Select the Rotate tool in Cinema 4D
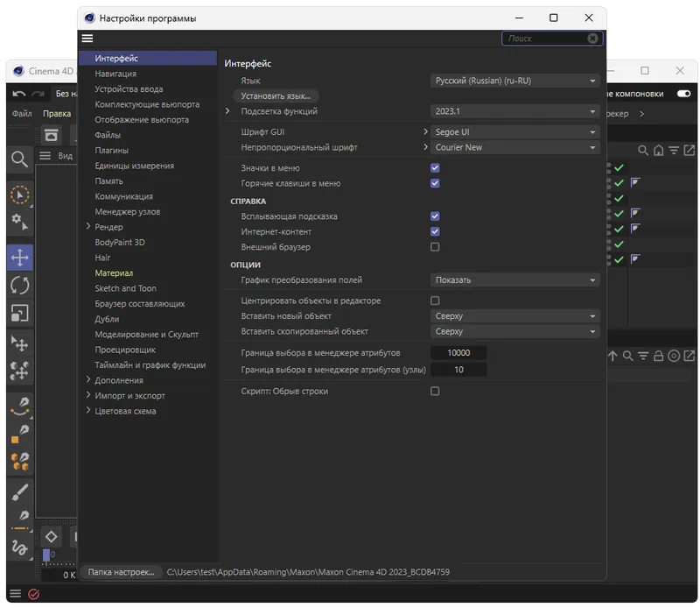 coord(19,286)
